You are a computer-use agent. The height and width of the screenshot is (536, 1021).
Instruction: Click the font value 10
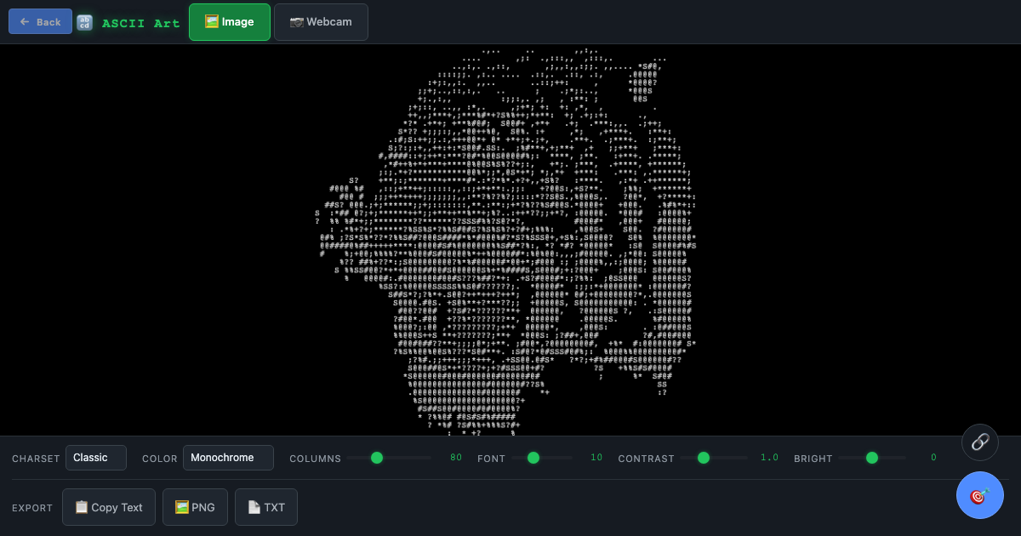click(596, 458)
